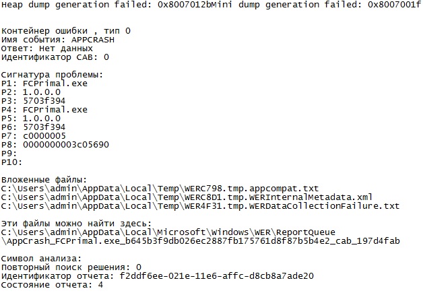Click the 'Контейнер ошибки , тип 0' line
The height and width of the screenshot is (295, 423).
coord(66,31)
